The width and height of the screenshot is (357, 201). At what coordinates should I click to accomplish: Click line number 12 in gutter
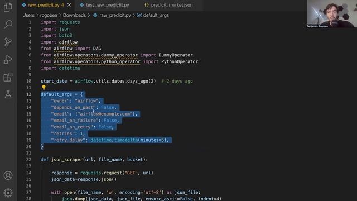pyautogui.click(x=28, y=94)
